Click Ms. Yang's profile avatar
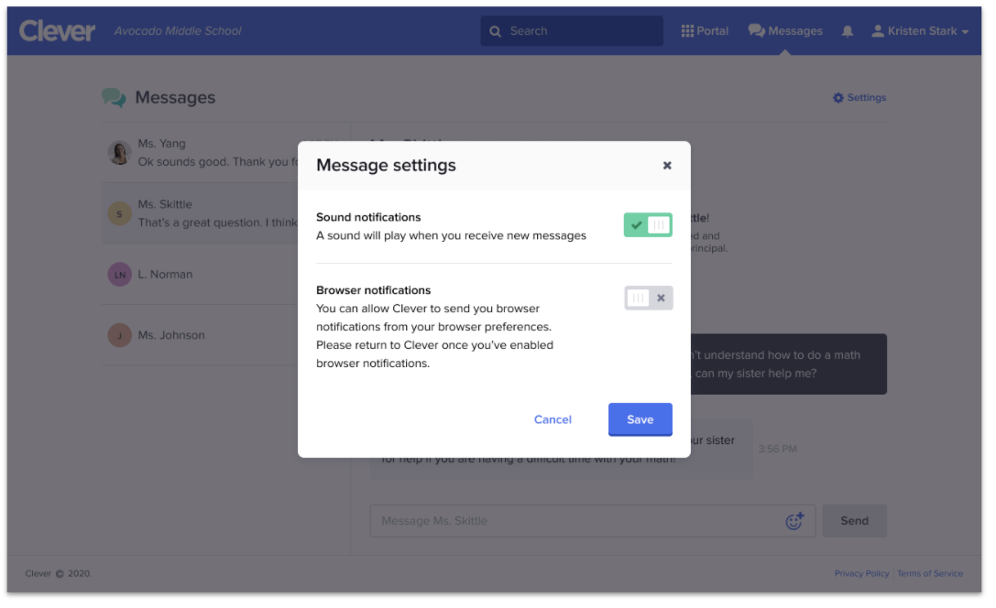Screen dimensions: 996x608 [119, 153]
